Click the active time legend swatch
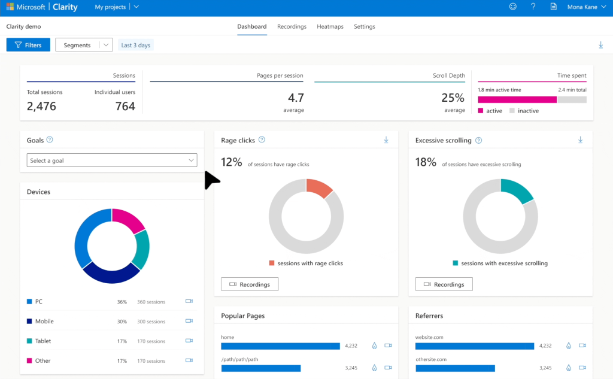 481,111
